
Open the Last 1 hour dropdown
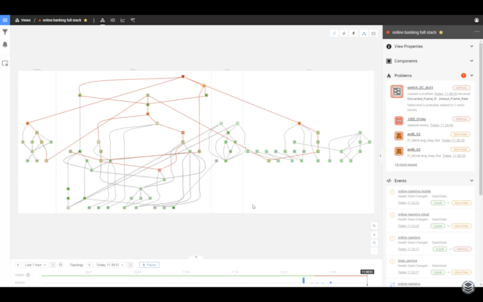pos(35,265)
